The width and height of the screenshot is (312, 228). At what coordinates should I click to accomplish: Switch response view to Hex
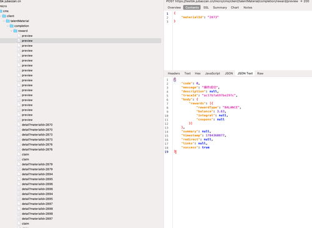click(198, 73)
